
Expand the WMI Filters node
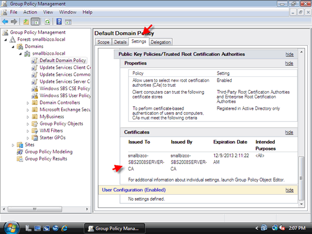[28, 131]
